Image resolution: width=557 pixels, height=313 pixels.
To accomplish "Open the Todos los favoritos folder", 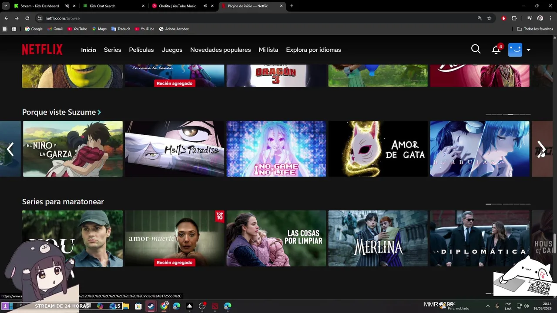I will (535, 29).
